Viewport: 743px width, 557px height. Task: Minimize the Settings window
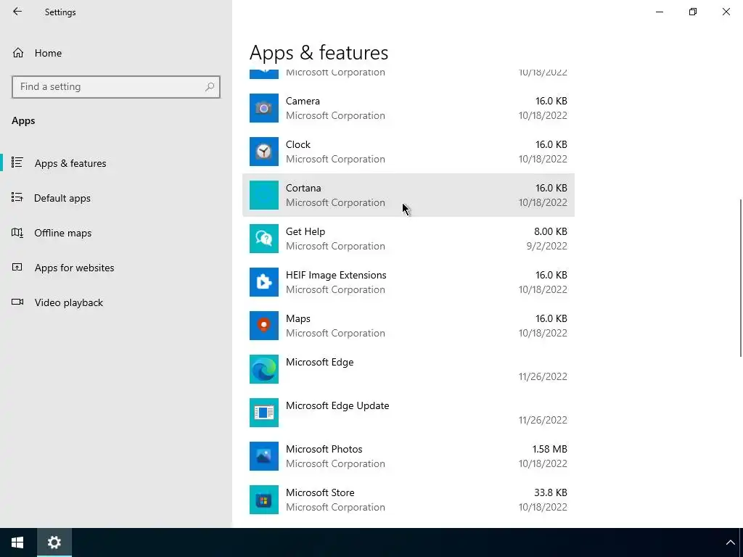659,12
